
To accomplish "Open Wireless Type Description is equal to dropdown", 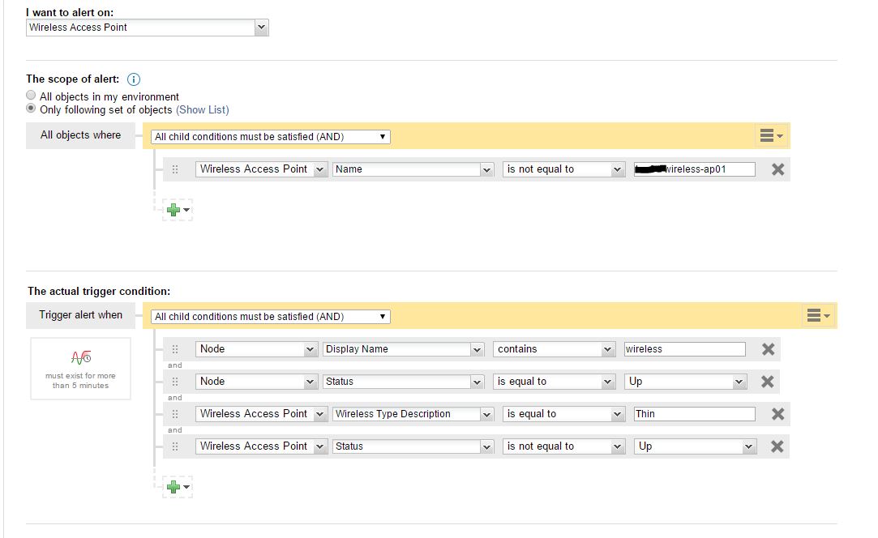I will 563,414.
